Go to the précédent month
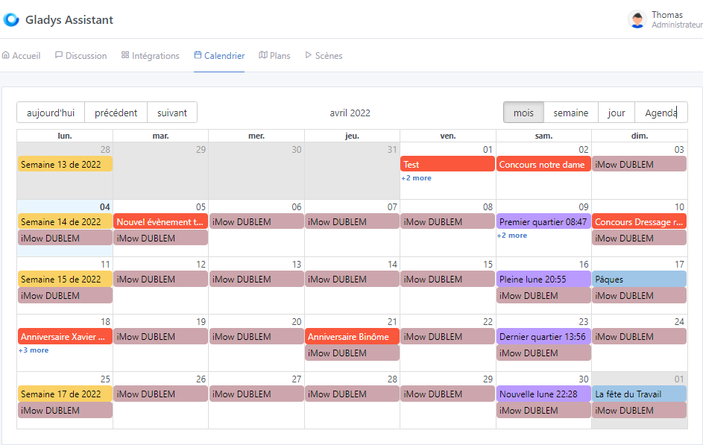 pyautogui.click(x=116, y=113)
